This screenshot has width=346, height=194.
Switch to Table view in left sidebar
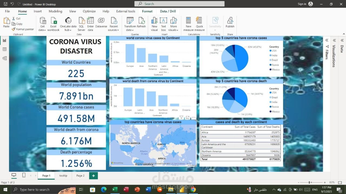click(4, 49)
